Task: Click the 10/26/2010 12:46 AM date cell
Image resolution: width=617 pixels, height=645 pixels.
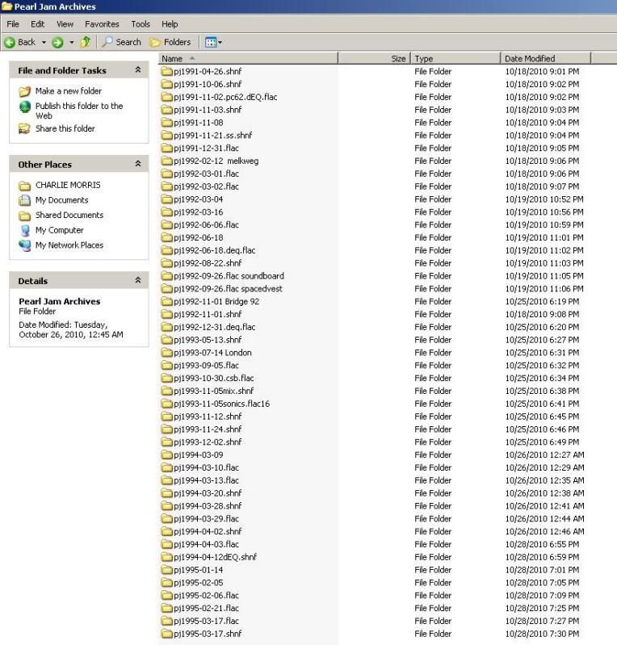Action: 544,531
